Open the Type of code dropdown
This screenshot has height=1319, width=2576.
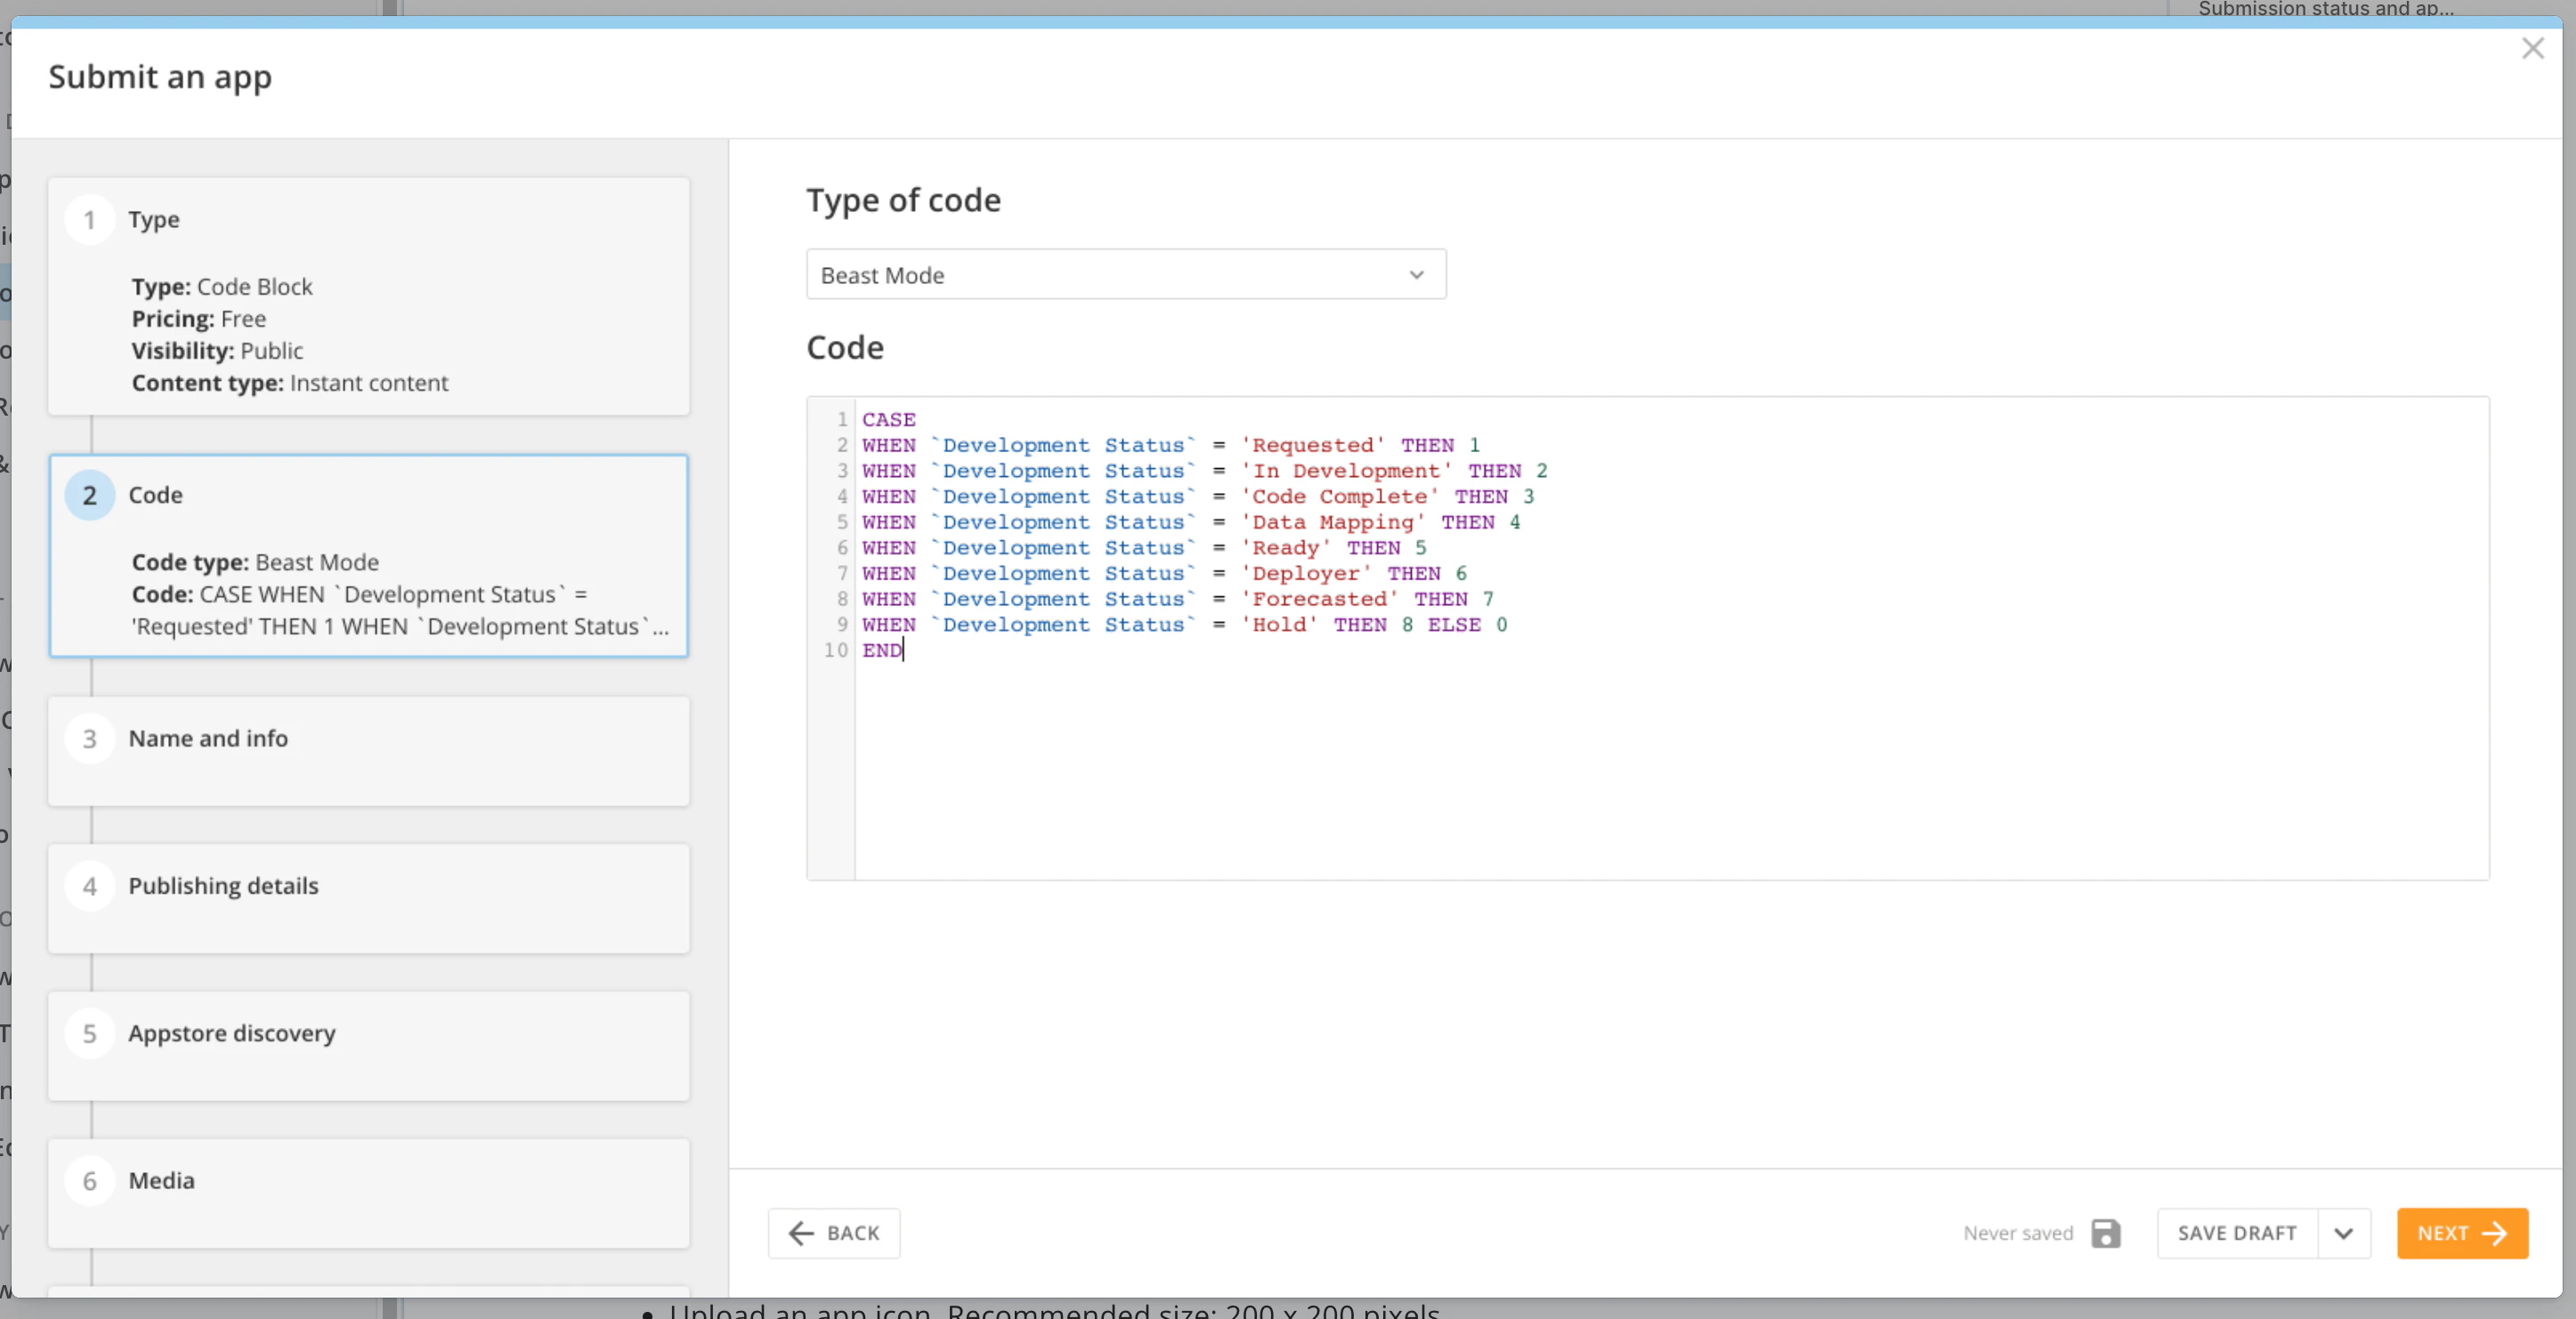coord(1126,275)
